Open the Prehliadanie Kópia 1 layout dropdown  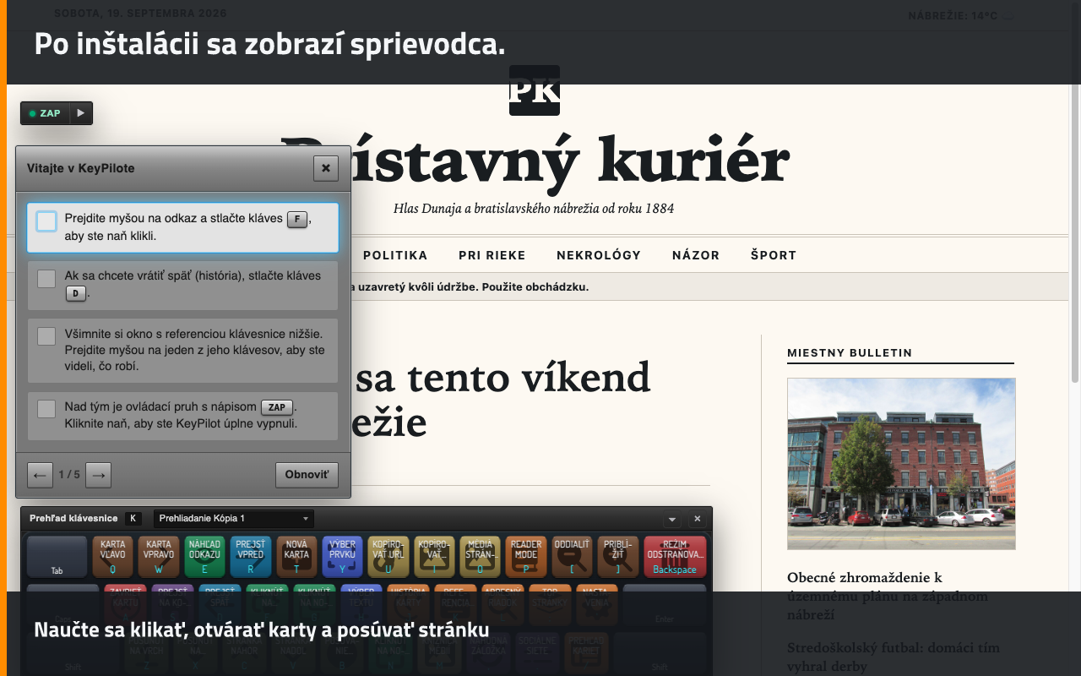(x=234, y=518)
